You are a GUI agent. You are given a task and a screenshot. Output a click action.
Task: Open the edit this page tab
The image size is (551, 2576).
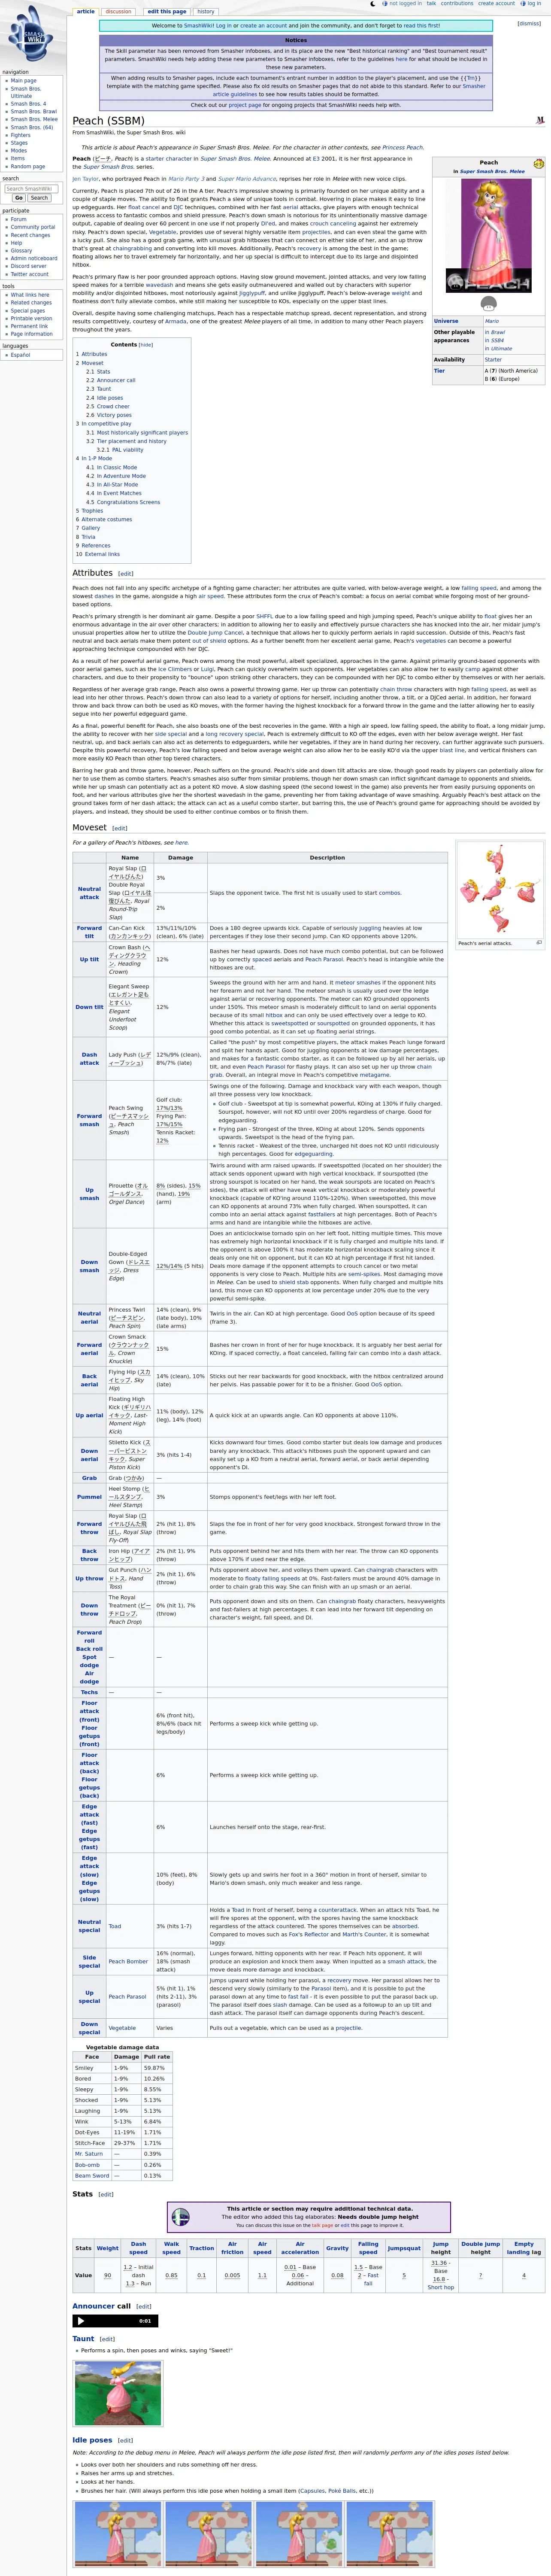[x=167, y=12]
